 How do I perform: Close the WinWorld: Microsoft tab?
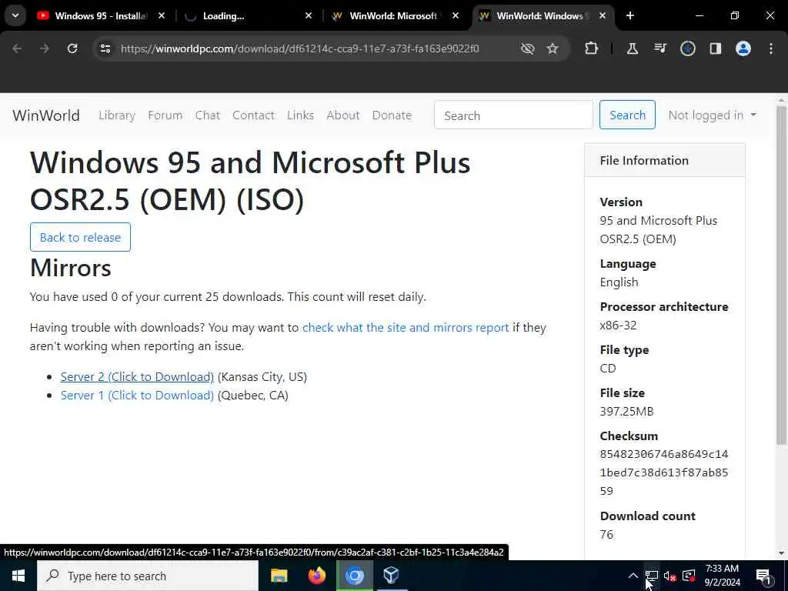click(456, 16)
